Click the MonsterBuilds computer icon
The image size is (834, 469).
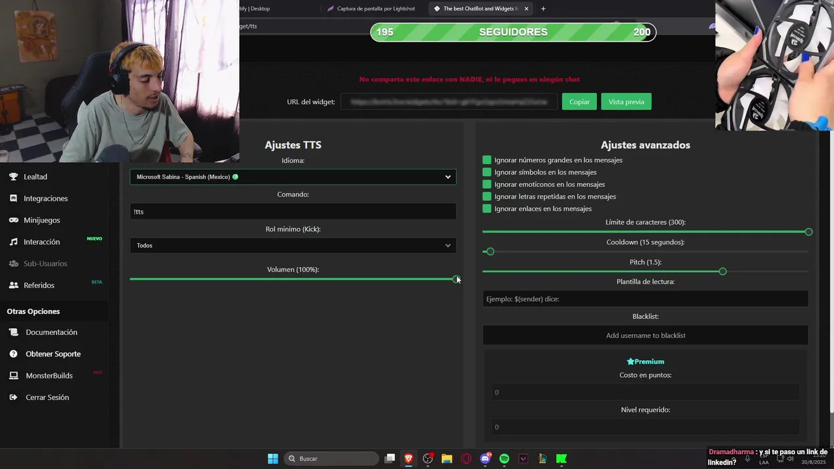click(x=13, y=376)
